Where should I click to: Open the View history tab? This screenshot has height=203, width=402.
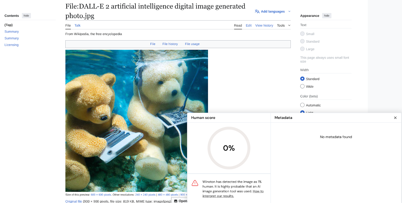pos(264,26)
